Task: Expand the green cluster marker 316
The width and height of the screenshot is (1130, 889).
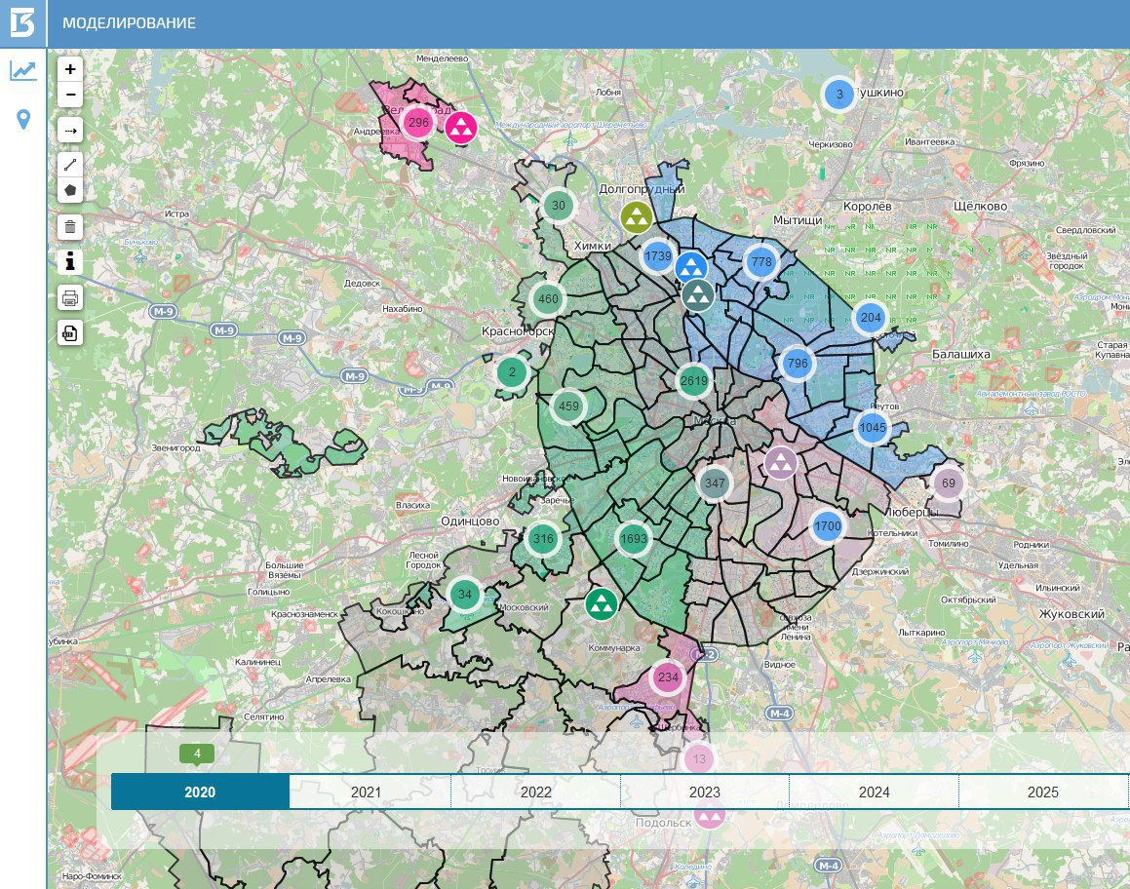Action: [x=543, y=538]
